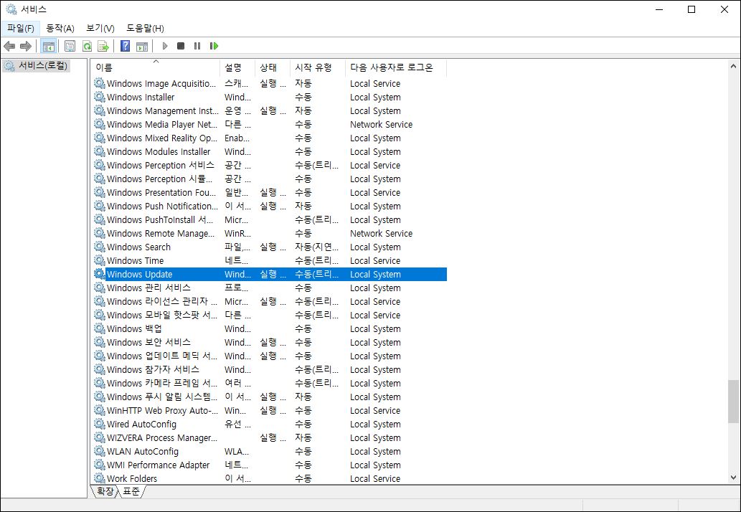Select Windows 업데이트 메딕 service
Viewport: 741px width, 512px height.
270,356
